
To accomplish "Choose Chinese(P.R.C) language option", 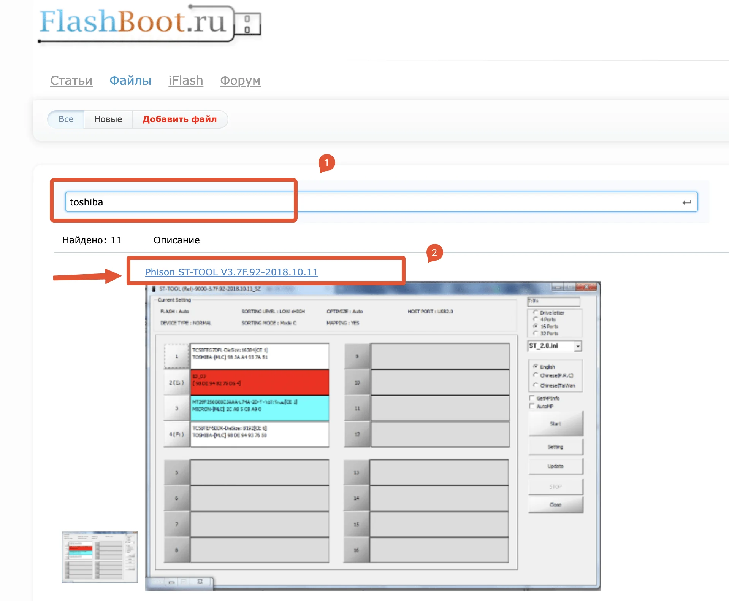I will (x=536, y=375).
